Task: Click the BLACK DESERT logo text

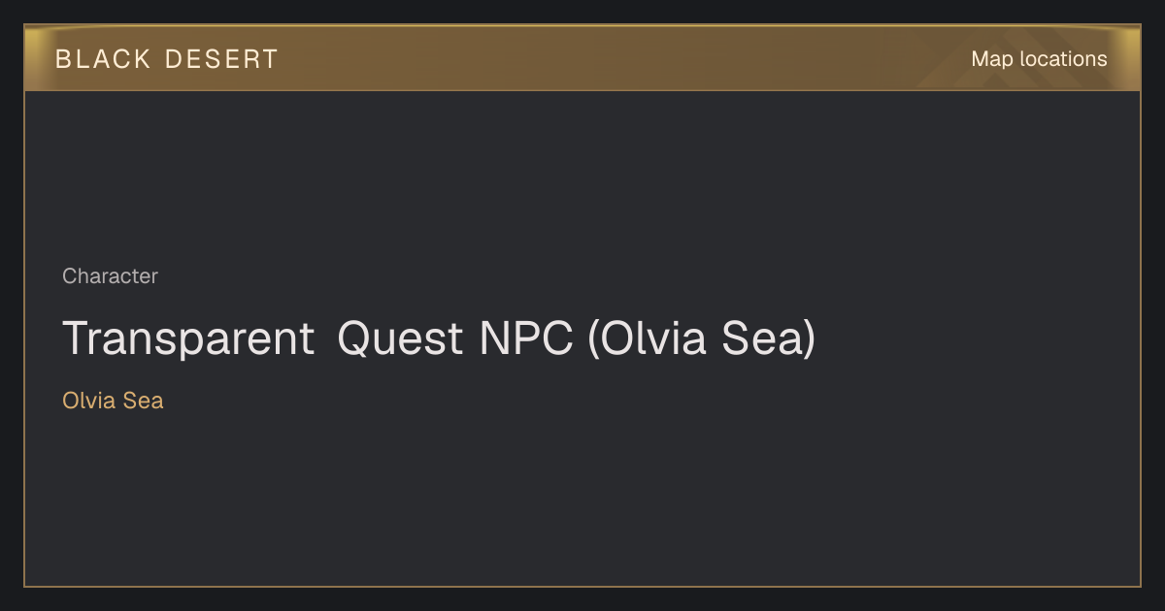Action: coord(167,59)
